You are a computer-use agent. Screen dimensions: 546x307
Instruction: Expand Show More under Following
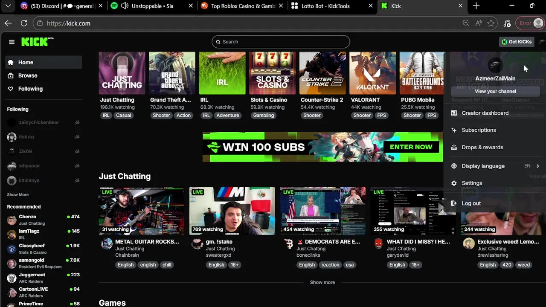[x=18, y=194]
